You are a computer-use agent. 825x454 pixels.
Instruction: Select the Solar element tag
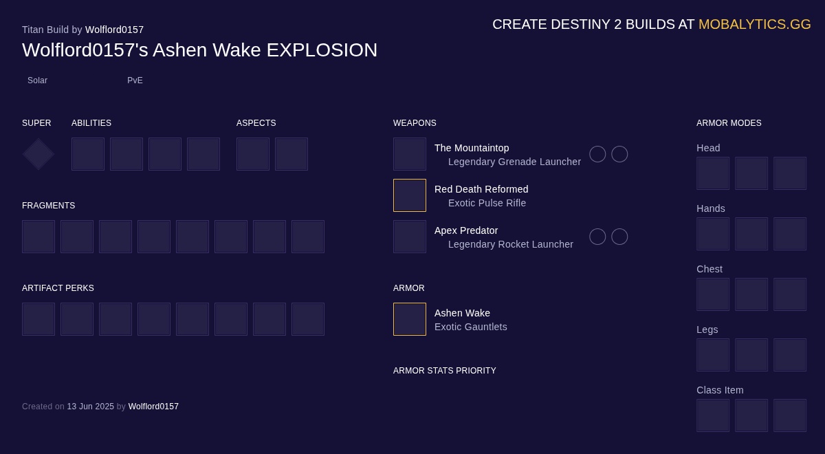pyautogui.click(x=37, y=80)
